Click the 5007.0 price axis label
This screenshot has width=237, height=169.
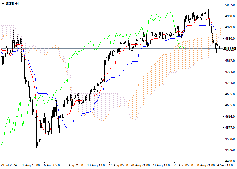[x=230, y=5]
